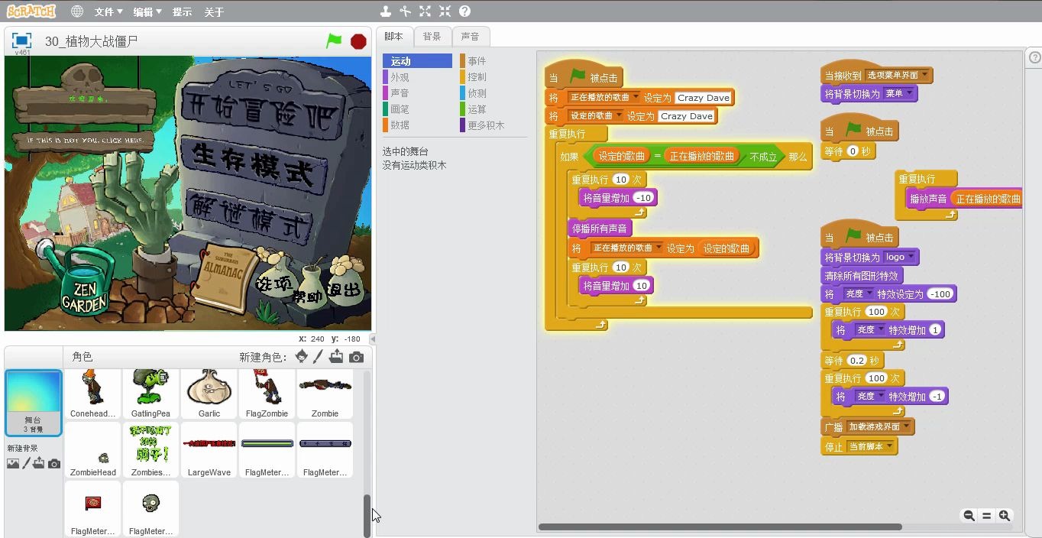This screenshot has height=538, width=1042.
Task: Edit the 等待 0.2 秒 value
Action: (x=856, y=361)
